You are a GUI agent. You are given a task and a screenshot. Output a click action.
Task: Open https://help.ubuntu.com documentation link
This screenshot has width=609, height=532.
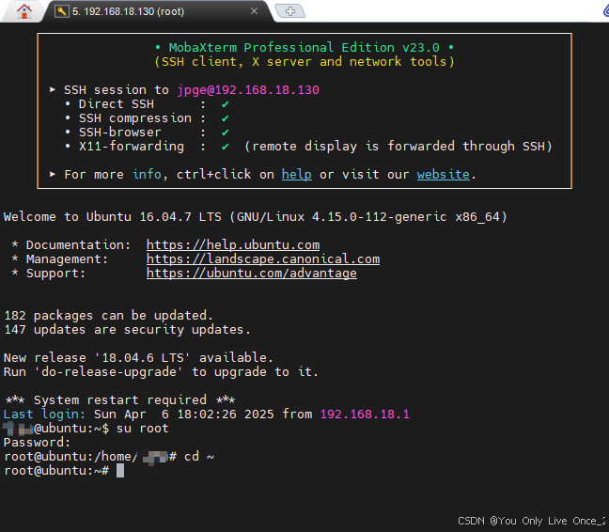coord(233,245)
